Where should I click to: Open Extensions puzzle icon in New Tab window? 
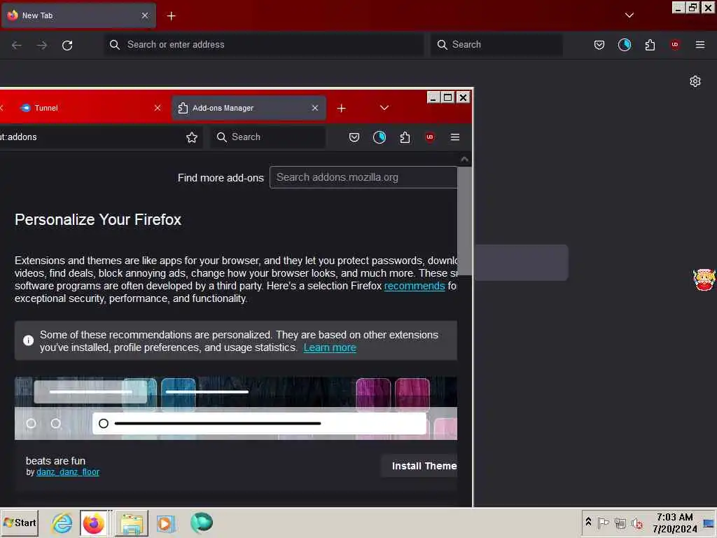(x=650, y=45)
